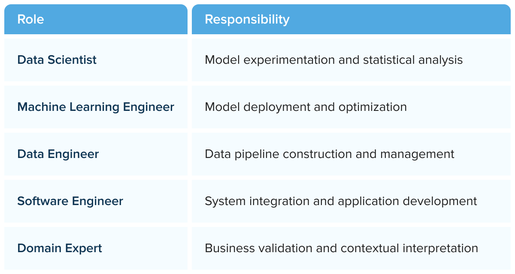Select the Software Engineer role cell
Image resolution: width=515 pixels, height=274 pixels.
(x=96, y=201)
